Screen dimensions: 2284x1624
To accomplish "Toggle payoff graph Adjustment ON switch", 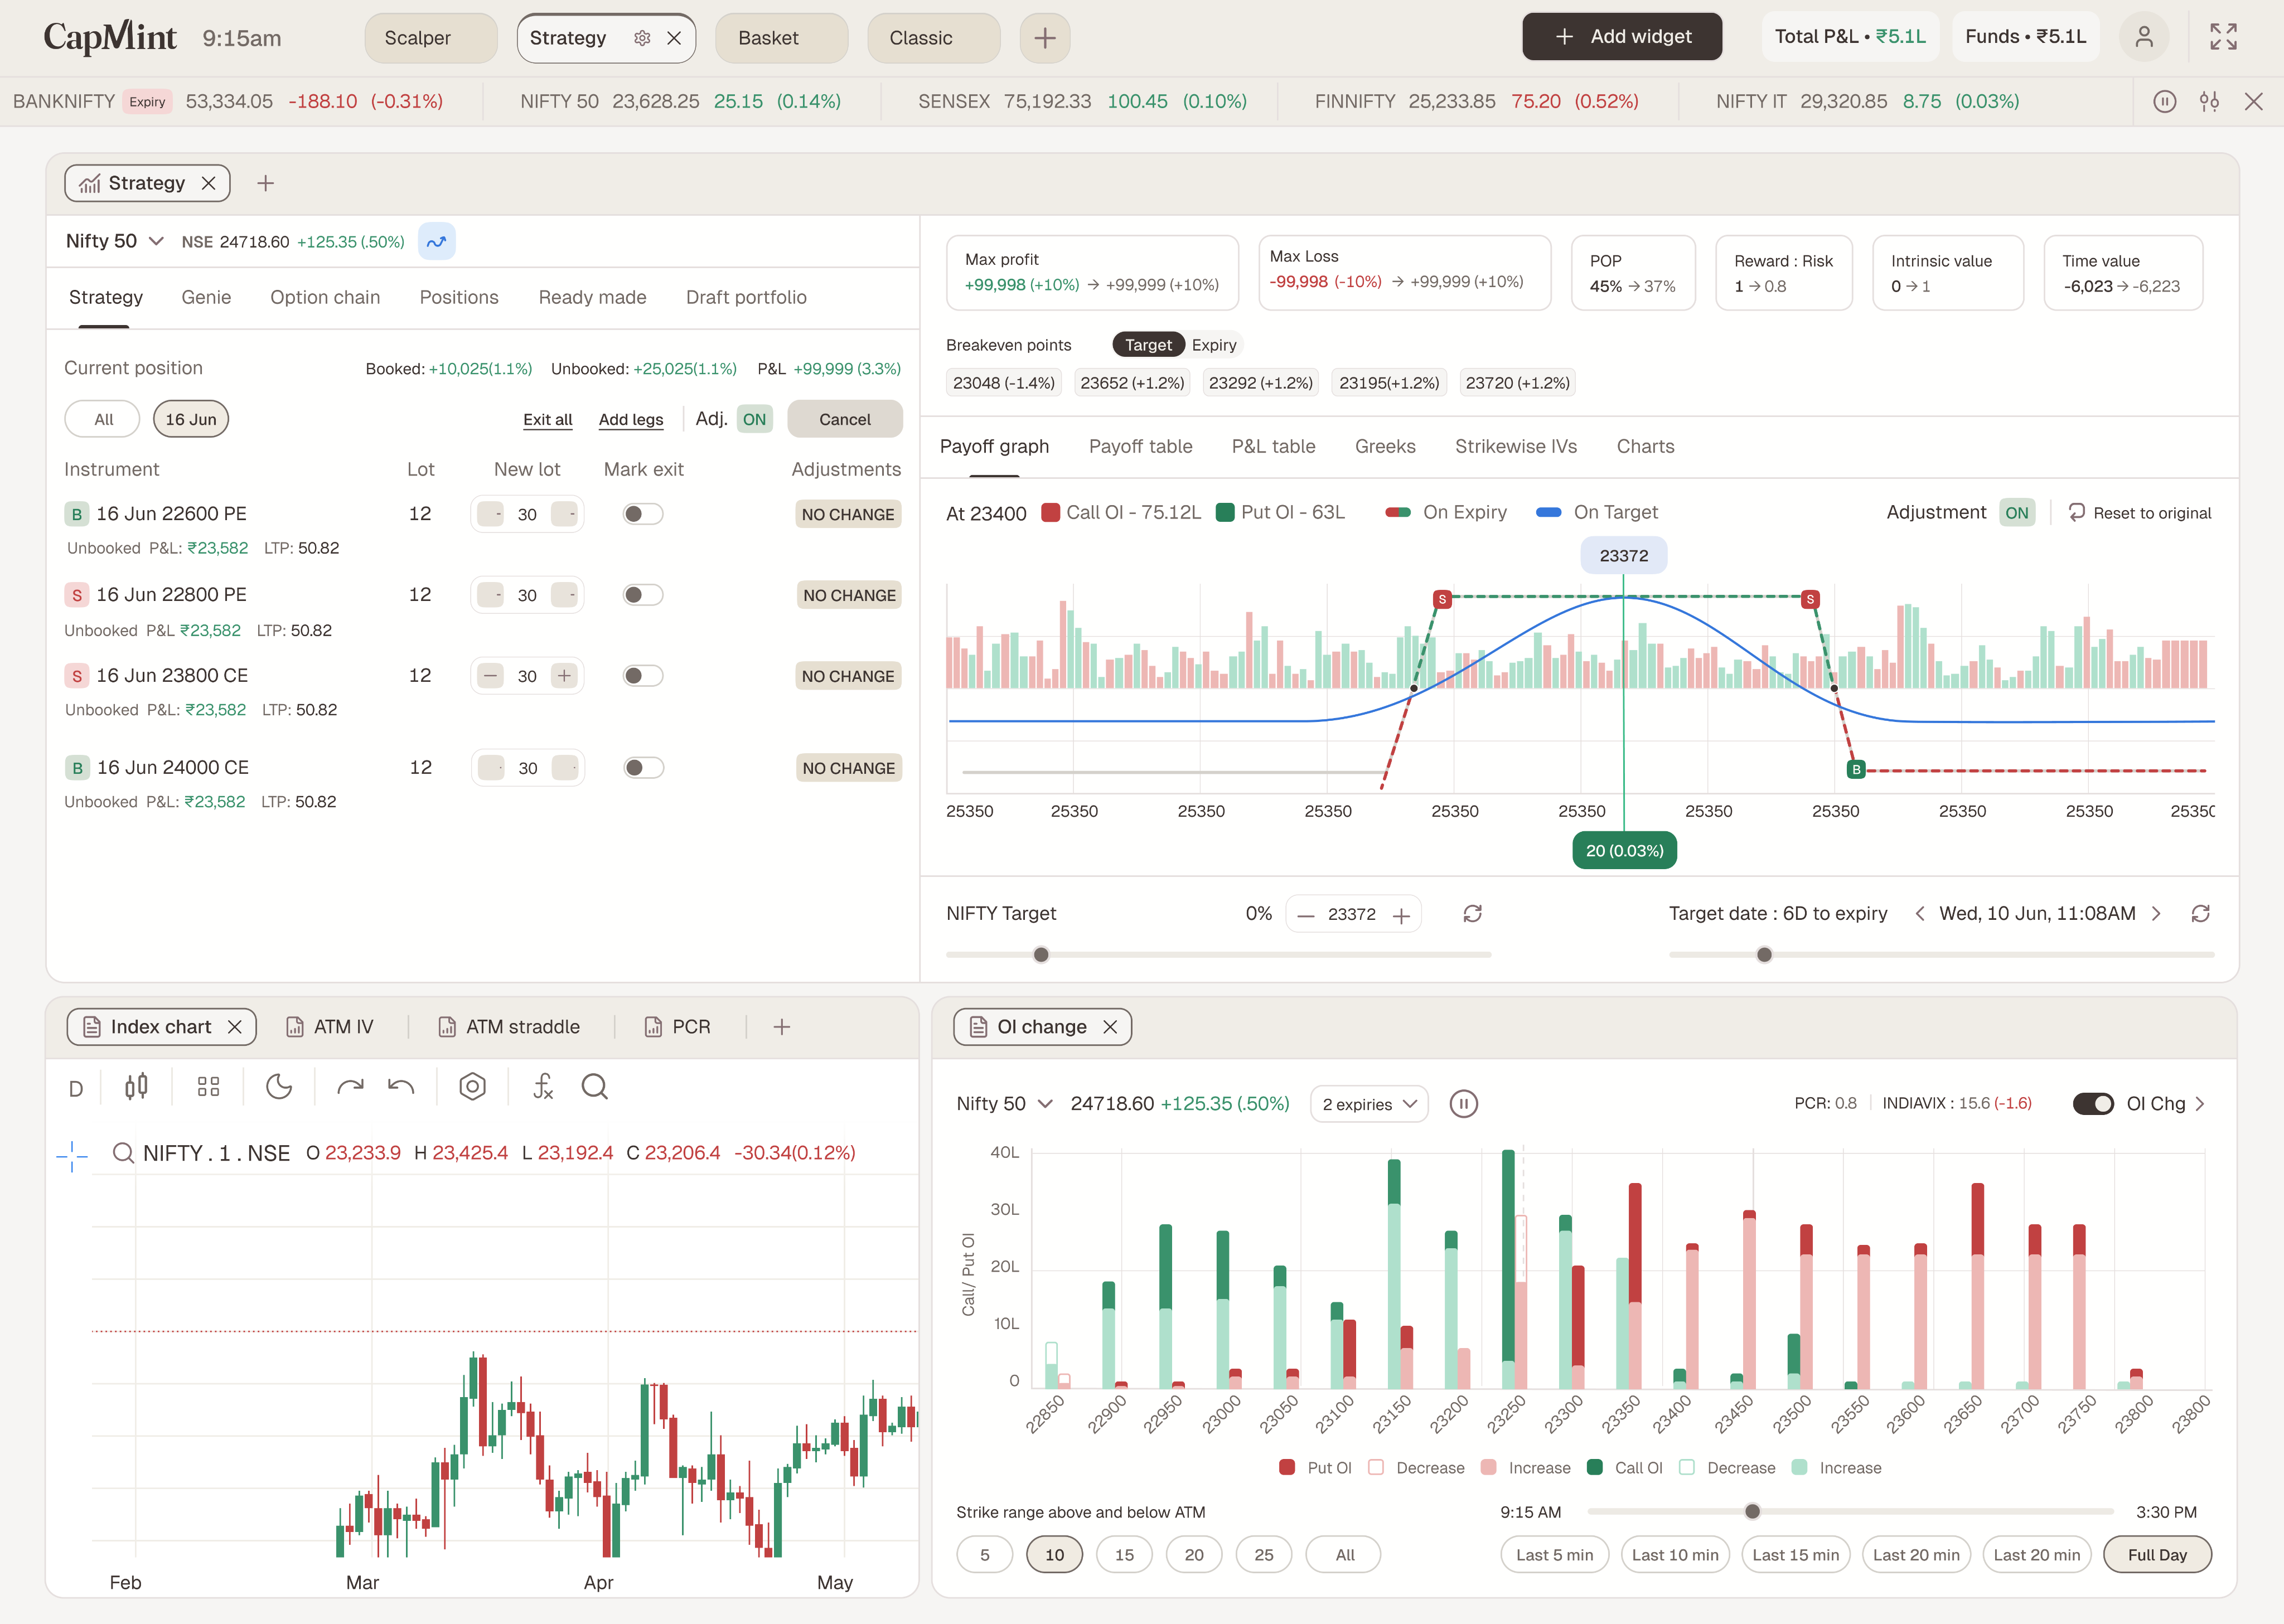I will pyautogui.click(x=2017, y=513).
